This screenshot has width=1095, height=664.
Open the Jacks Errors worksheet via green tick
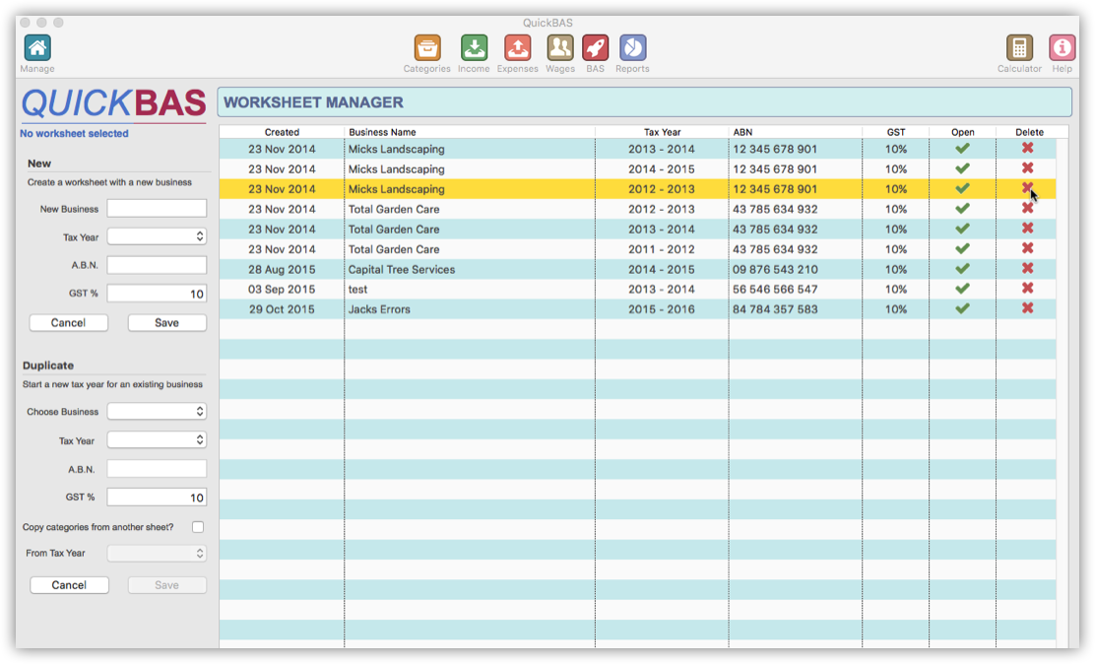[x=962, y=308]
